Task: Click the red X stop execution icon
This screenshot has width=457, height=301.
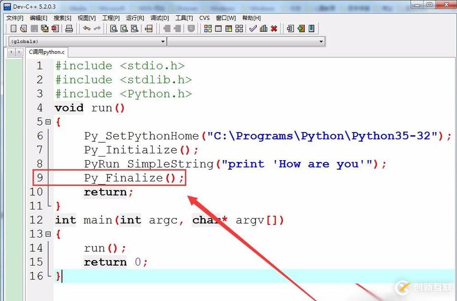Action: (x=274, y=29)
